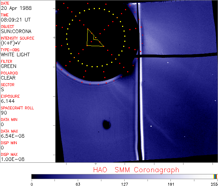The width and height of the screenshot is (218, 186).
Task: Select the WHITE LIGHT observation type
Action: (x=15, y=54)
